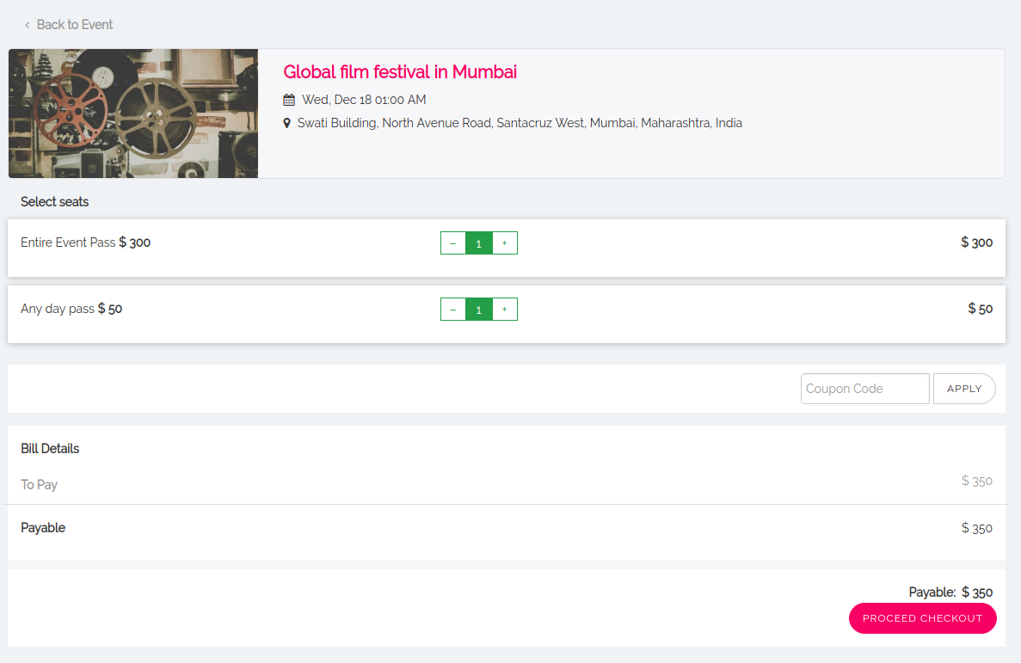1021x663 pixels.
Task: Click the calendar icon beside event date
Action: tap(289, 100)
